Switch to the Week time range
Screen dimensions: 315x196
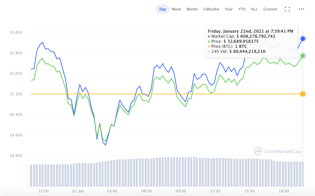pyautogui.click(x=176, y=9)
